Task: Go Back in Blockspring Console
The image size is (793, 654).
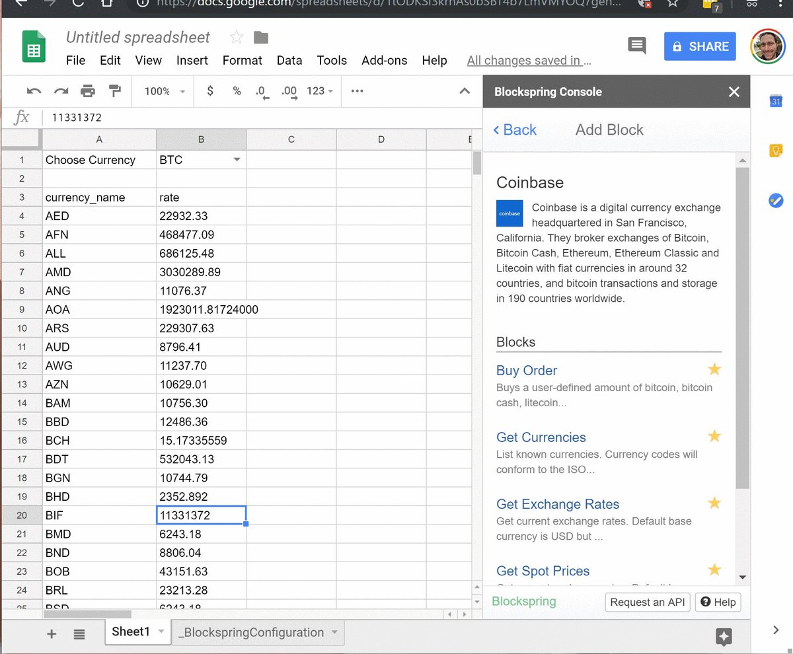Action: tap(515, 129)
